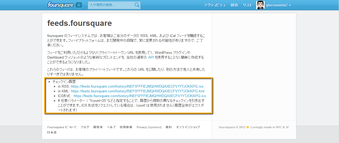Click the crown icon in the footer
Screen dimensions: 339x143
point(248,127)
